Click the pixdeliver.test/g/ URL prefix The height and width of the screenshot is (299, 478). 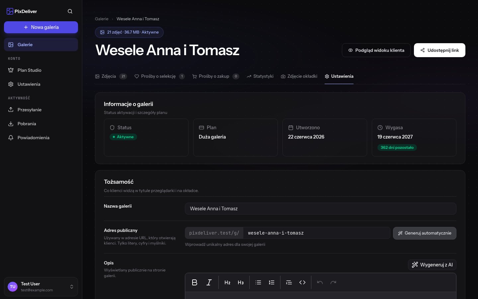click(x=214, y=233)
